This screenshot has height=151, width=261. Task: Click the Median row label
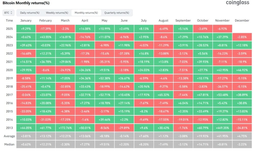click(9, 144)
